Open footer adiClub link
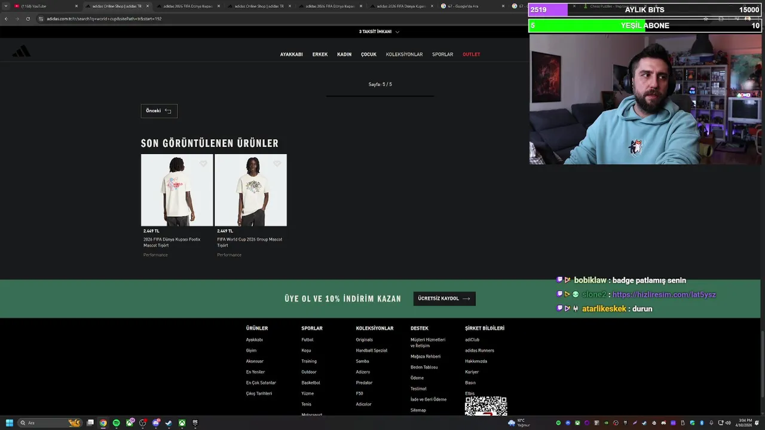The width and height of the screenshot is (765, 430). pyautogui.click(x=472, y=340)
